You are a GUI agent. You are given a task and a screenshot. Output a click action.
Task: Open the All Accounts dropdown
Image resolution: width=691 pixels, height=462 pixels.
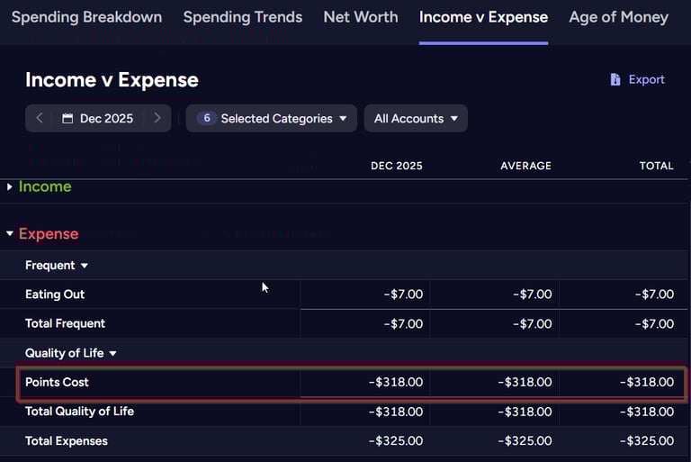[416, 118]
